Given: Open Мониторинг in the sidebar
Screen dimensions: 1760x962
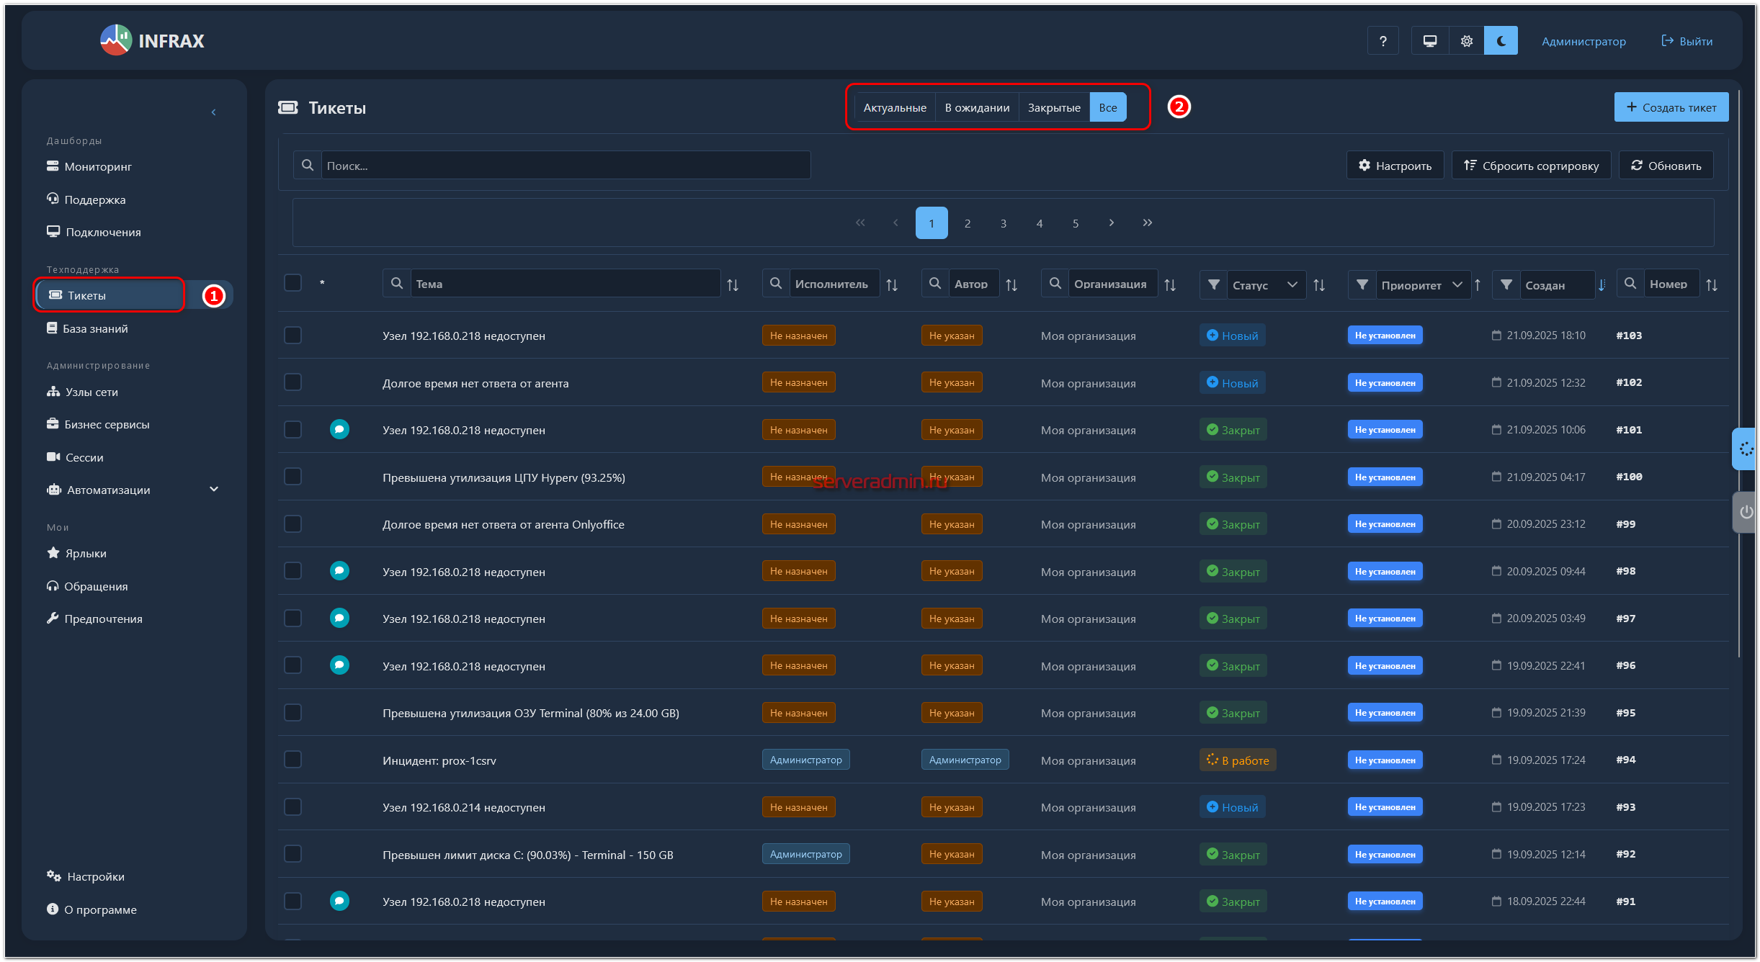Looking at the screenshot, I should pyautogui.click(x=98, y=166).
